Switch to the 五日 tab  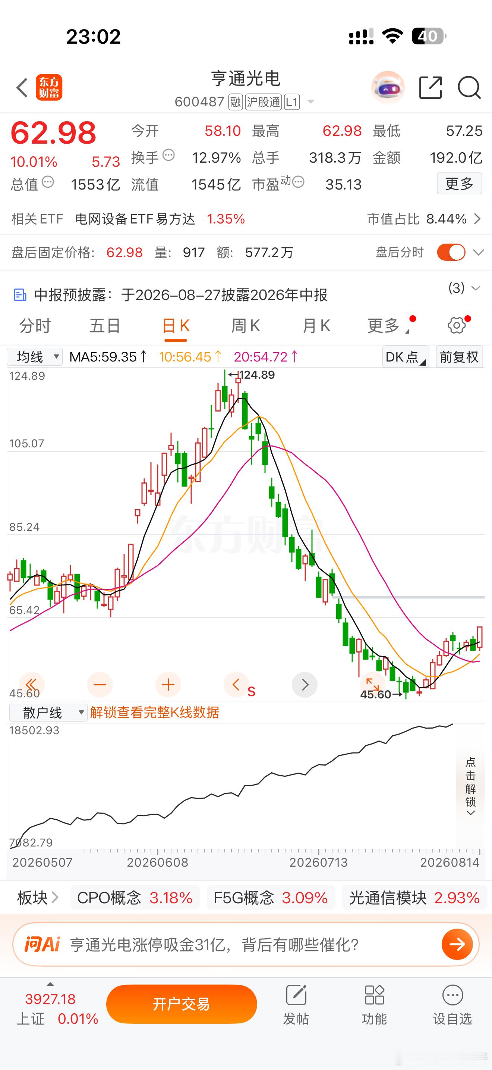click(x=105, y=326)
